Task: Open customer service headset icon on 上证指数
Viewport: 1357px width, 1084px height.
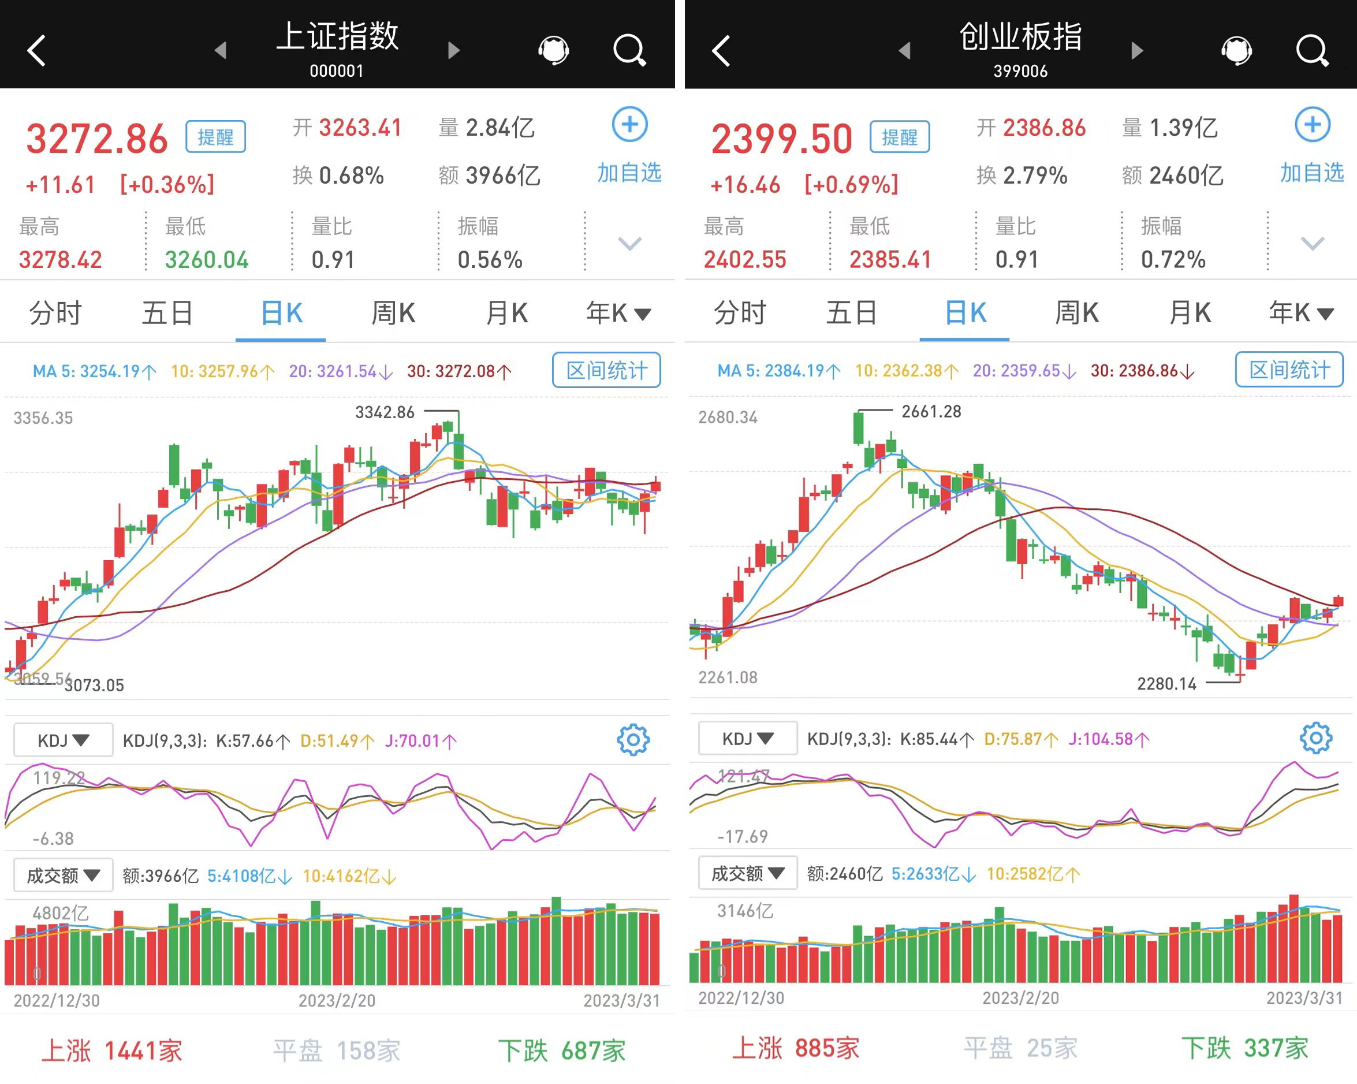Action: click(x=553, y=50)
